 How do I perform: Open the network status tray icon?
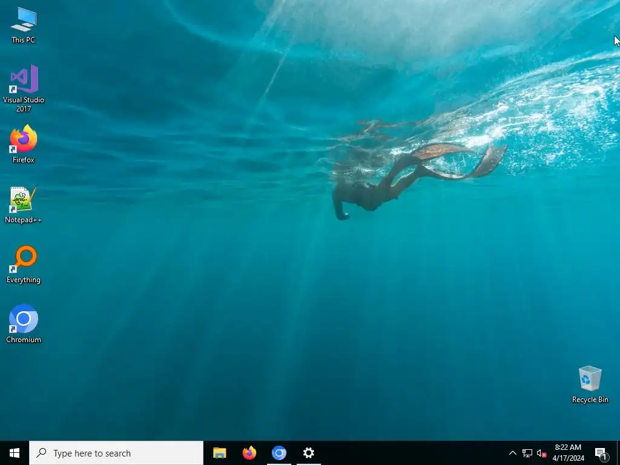point(527,453)
